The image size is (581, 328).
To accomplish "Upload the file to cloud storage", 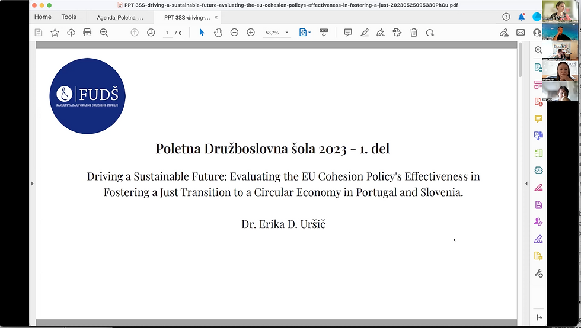I will [71, 33].
